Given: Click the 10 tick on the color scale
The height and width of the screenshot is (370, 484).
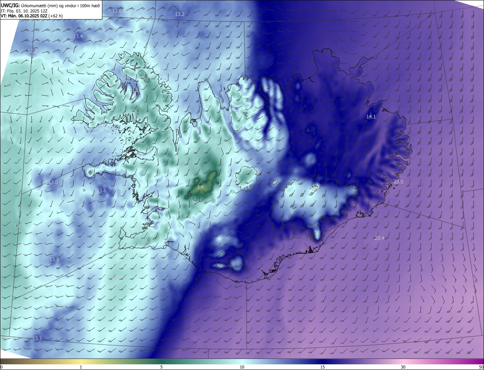Looking at the screenshot, I should point(242,367).
